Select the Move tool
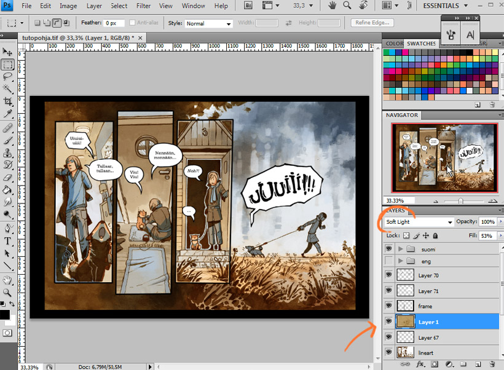Image resolution: width=504 pixels, height=370 pixels. tap(8, 52)
